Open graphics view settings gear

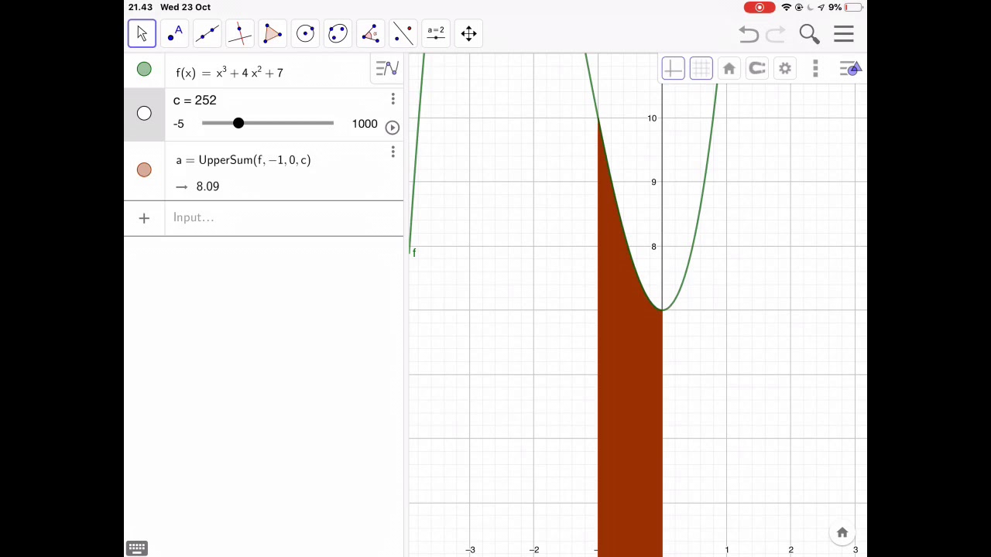pyautogui.click(x=784, y=69)
